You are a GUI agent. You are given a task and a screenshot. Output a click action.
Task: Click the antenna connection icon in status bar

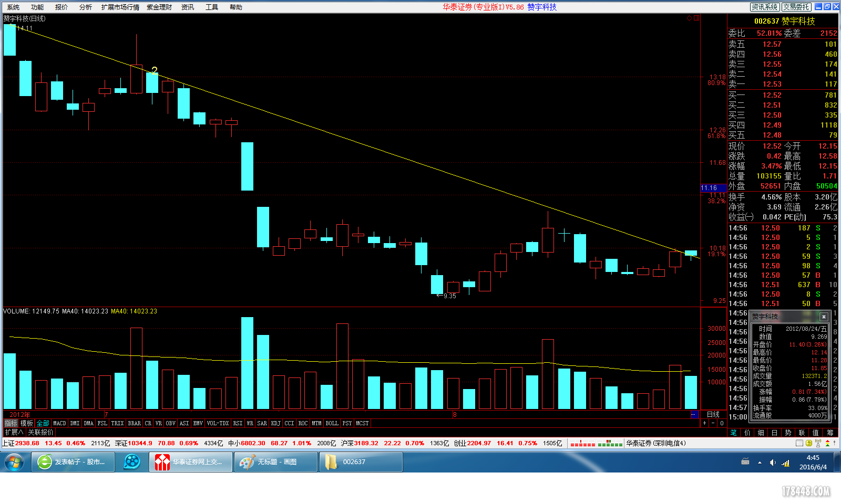(818, 443)
